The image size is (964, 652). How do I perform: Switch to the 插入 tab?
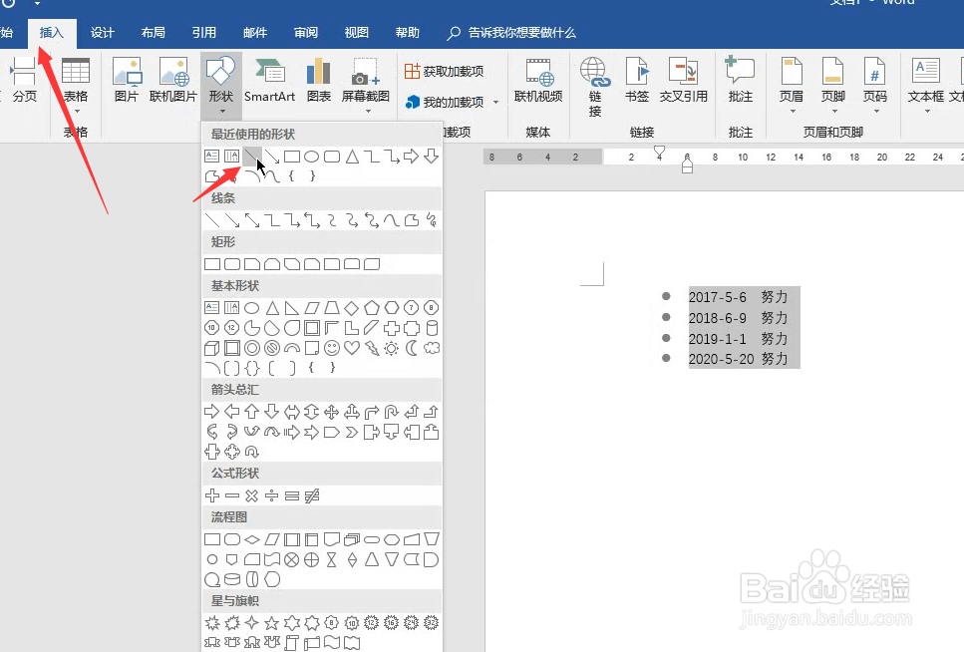(52, 33)
